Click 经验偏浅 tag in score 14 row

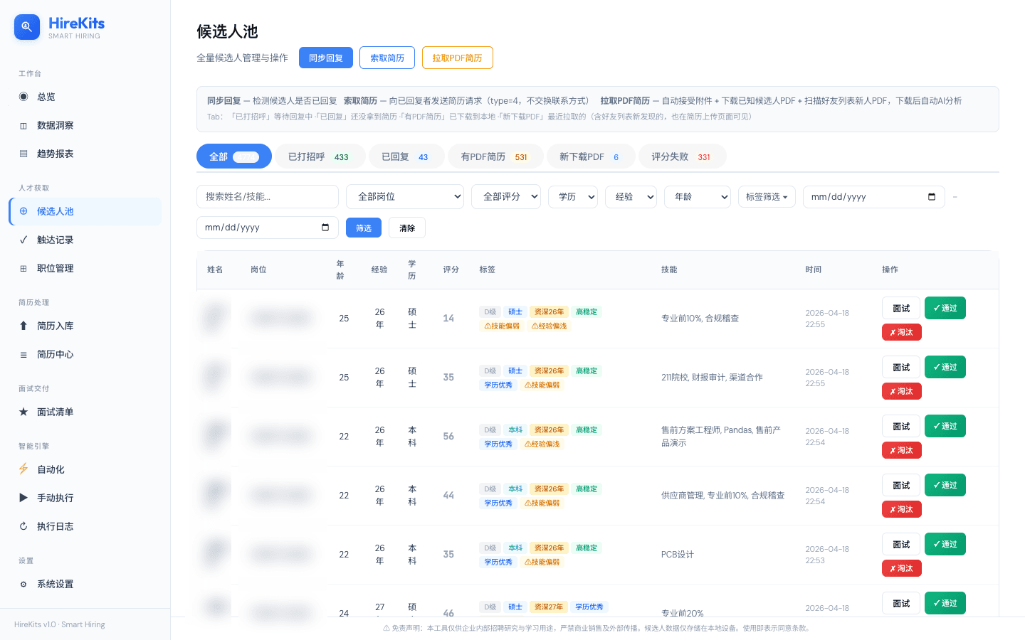pos(550,326)
